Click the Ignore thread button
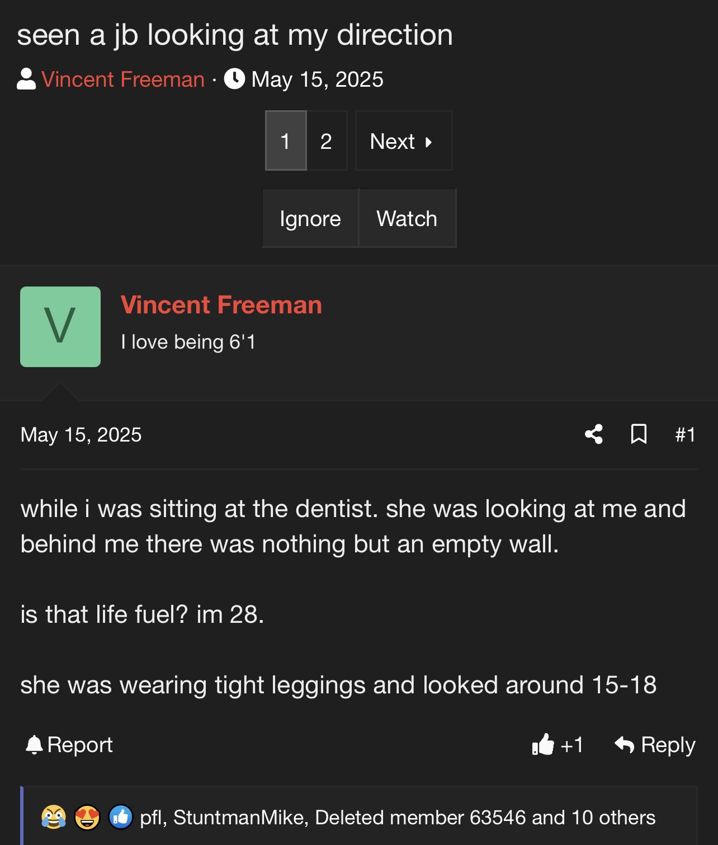Screen dimensions: 718x845 pyautogui.click(x=310, y=218)
